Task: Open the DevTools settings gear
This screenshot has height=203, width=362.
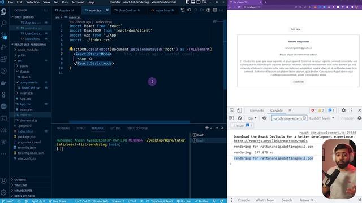Action: pos(343,111)
